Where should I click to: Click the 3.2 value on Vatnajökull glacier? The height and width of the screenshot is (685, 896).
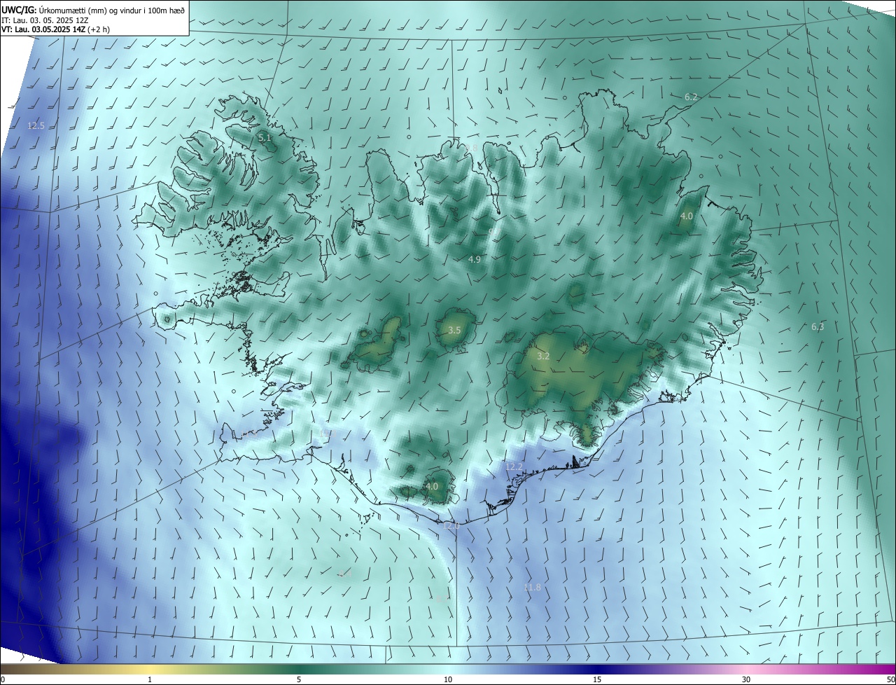pyautogui.click(x=543, y=357)
